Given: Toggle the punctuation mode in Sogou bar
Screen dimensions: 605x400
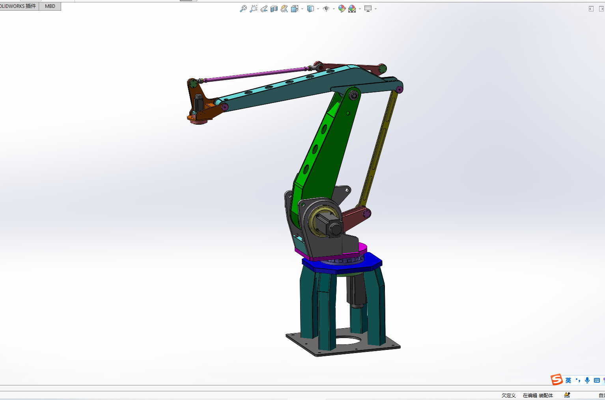Looking at the screenshot, I should click(x=578, y=380).
